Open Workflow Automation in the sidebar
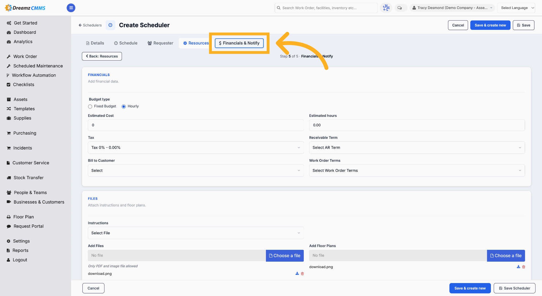This screenshot has width=542, height=296. pyautogui.click(x=34, y=75)
